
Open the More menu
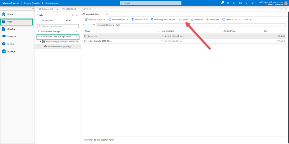[x=246, y=19]
